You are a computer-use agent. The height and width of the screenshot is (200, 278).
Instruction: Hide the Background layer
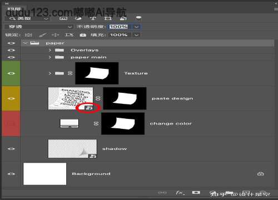coord(11,174)
